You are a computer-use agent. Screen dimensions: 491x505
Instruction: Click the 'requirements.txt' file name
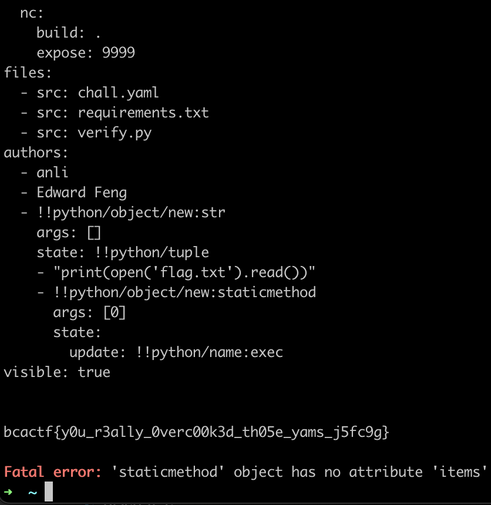click(143, 113)
